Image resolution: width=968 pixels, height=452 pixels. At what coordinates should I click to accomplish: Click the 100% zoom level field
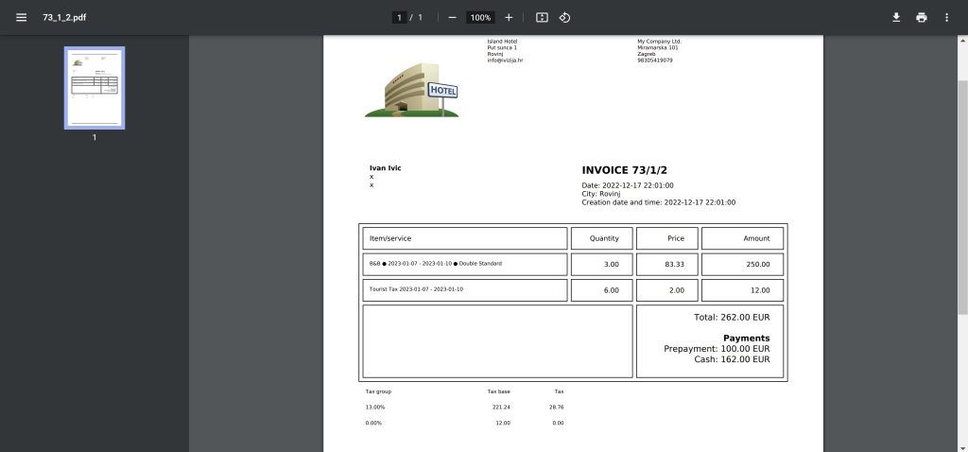(480, 17)
